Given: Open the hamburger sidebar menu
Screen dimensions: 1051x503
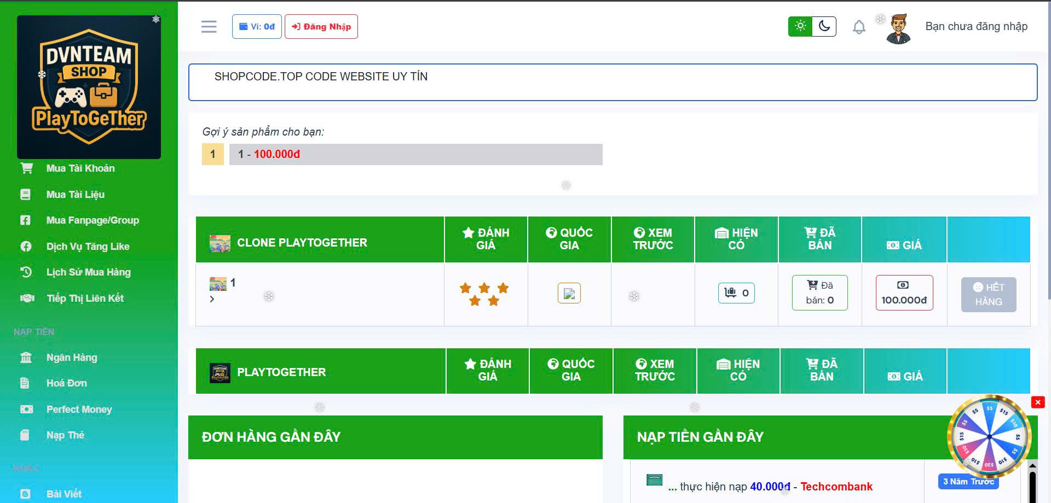Looking at the screenshot, I should [x=209, y=27].
